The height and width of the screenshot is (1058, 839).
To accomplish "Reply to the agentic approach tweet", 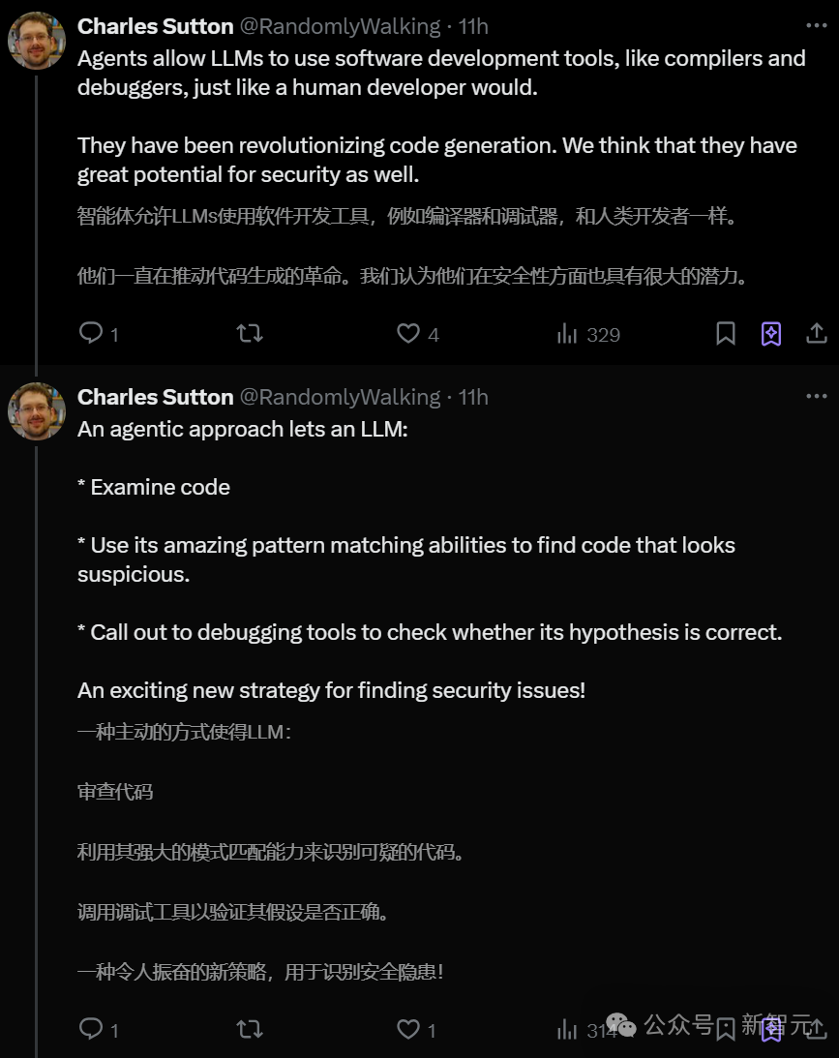I will pos(91,1029).
